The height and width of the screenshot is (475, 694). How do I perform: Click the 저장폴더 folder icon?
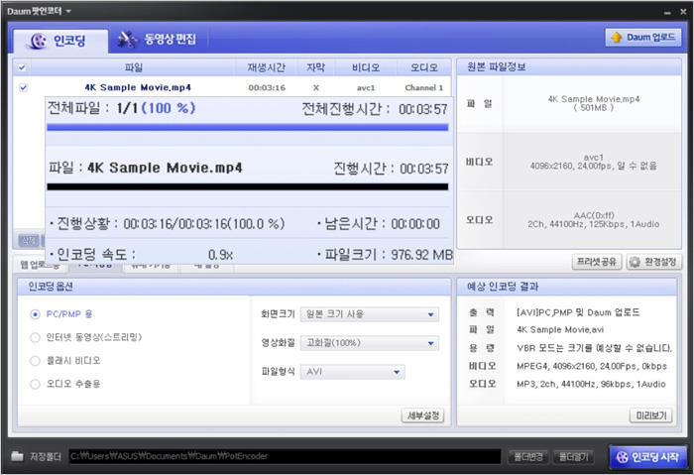coord(18,457)
